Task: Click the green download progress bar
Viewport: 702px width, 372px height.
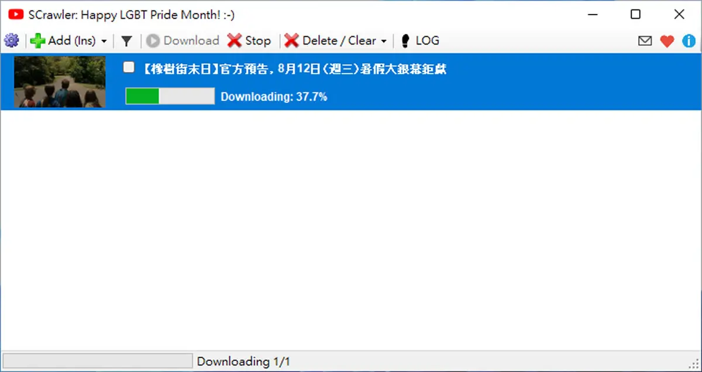Action: pyautogui.click(x=170, y=96)
